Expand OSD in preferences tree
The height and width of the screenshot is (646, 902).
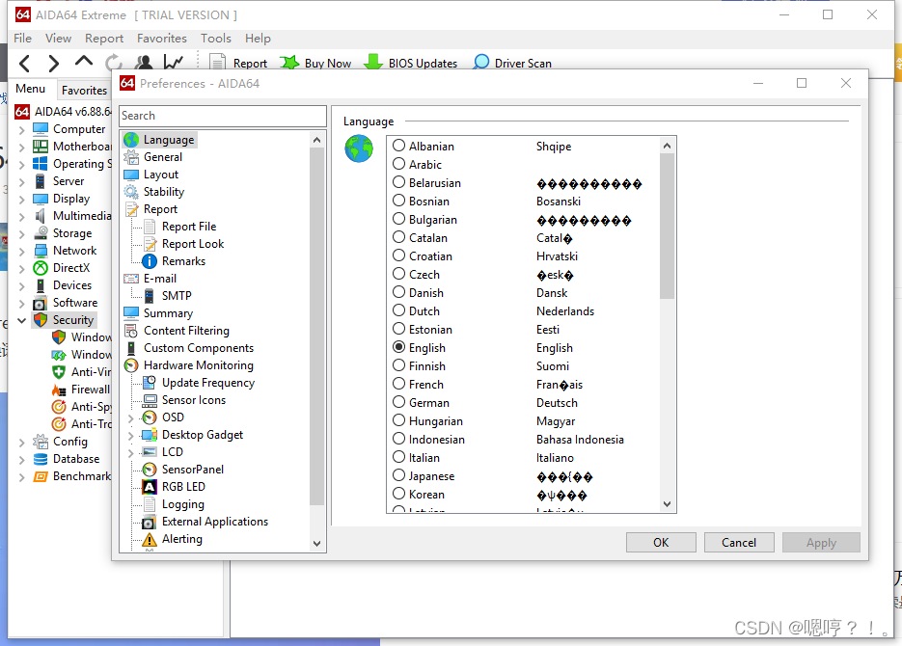130,417
